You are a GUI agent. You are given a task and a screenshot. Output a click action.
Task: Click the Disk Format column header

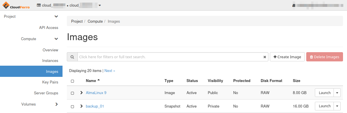272,81
